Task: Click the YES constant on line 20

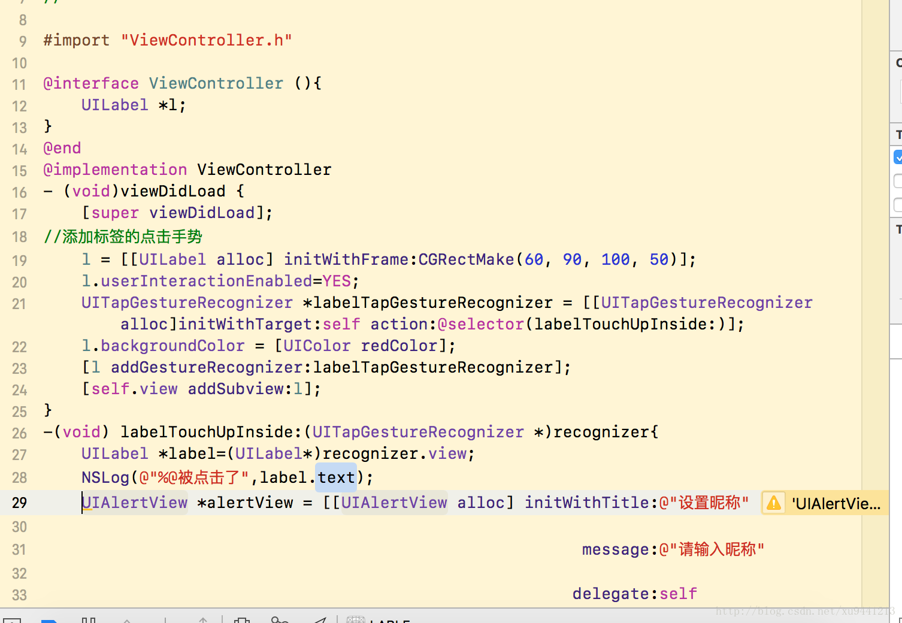Action: [x=337, y=281]
